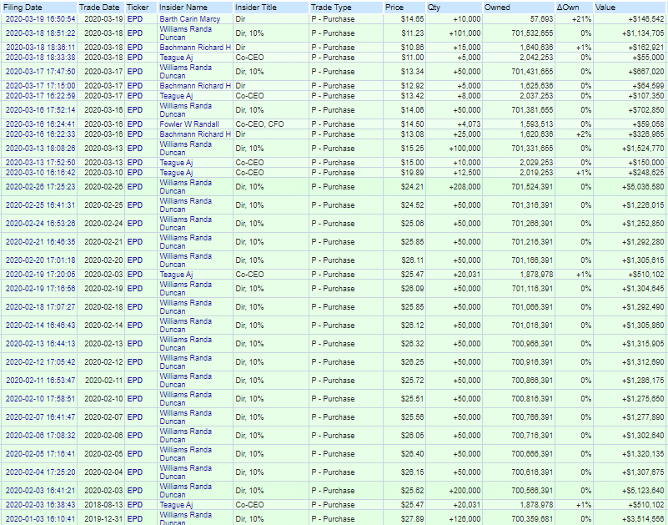The width and height of the screenshot is (668, 525).
Task: Open filing dated 2020-03-19 16:50:54
Action: (41, 19)
